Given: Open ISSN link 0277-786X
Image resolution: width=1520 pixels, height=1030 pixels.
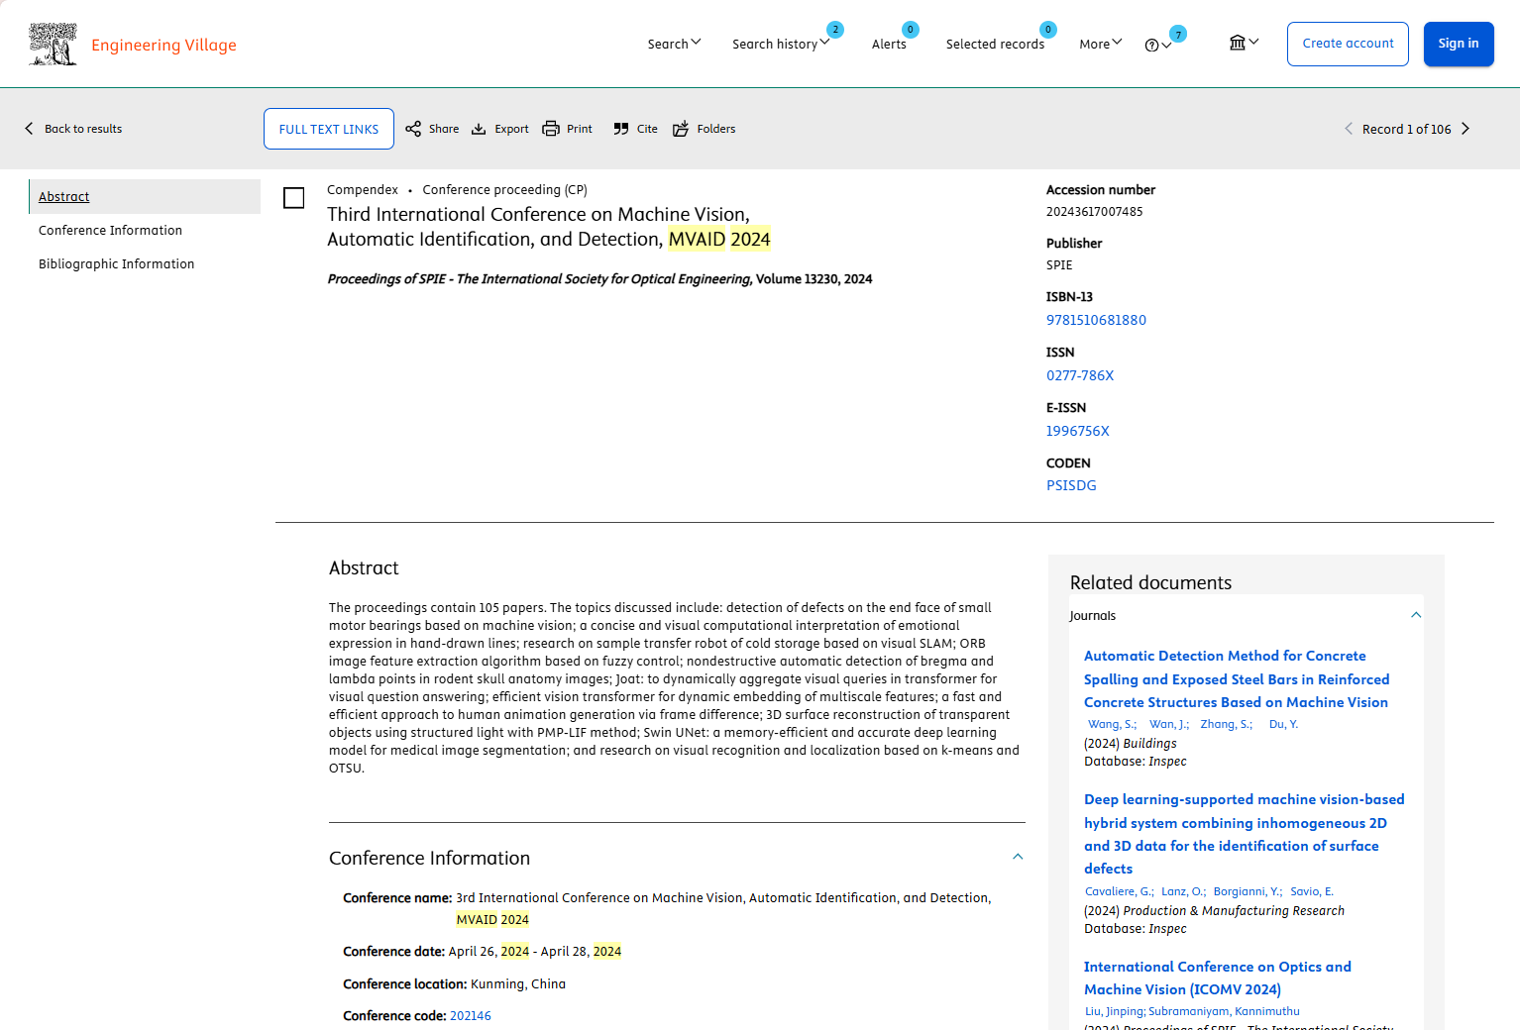Looking at the screenshot, I should pyautogui.click(x=1080, y=375).
